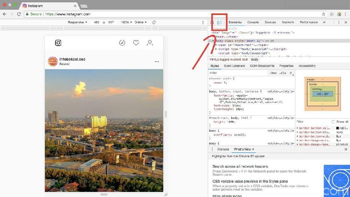Open post options three-dot menu

point(157,62)
